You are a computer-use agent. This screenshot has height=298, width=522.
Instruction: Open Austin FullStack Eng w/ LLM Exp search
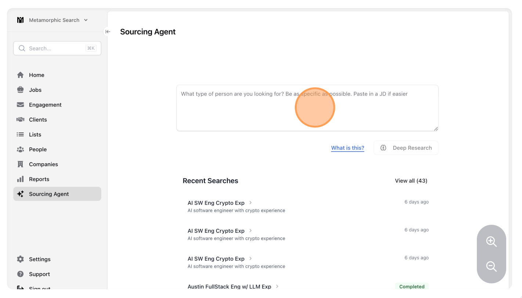[x=229, y=287]
